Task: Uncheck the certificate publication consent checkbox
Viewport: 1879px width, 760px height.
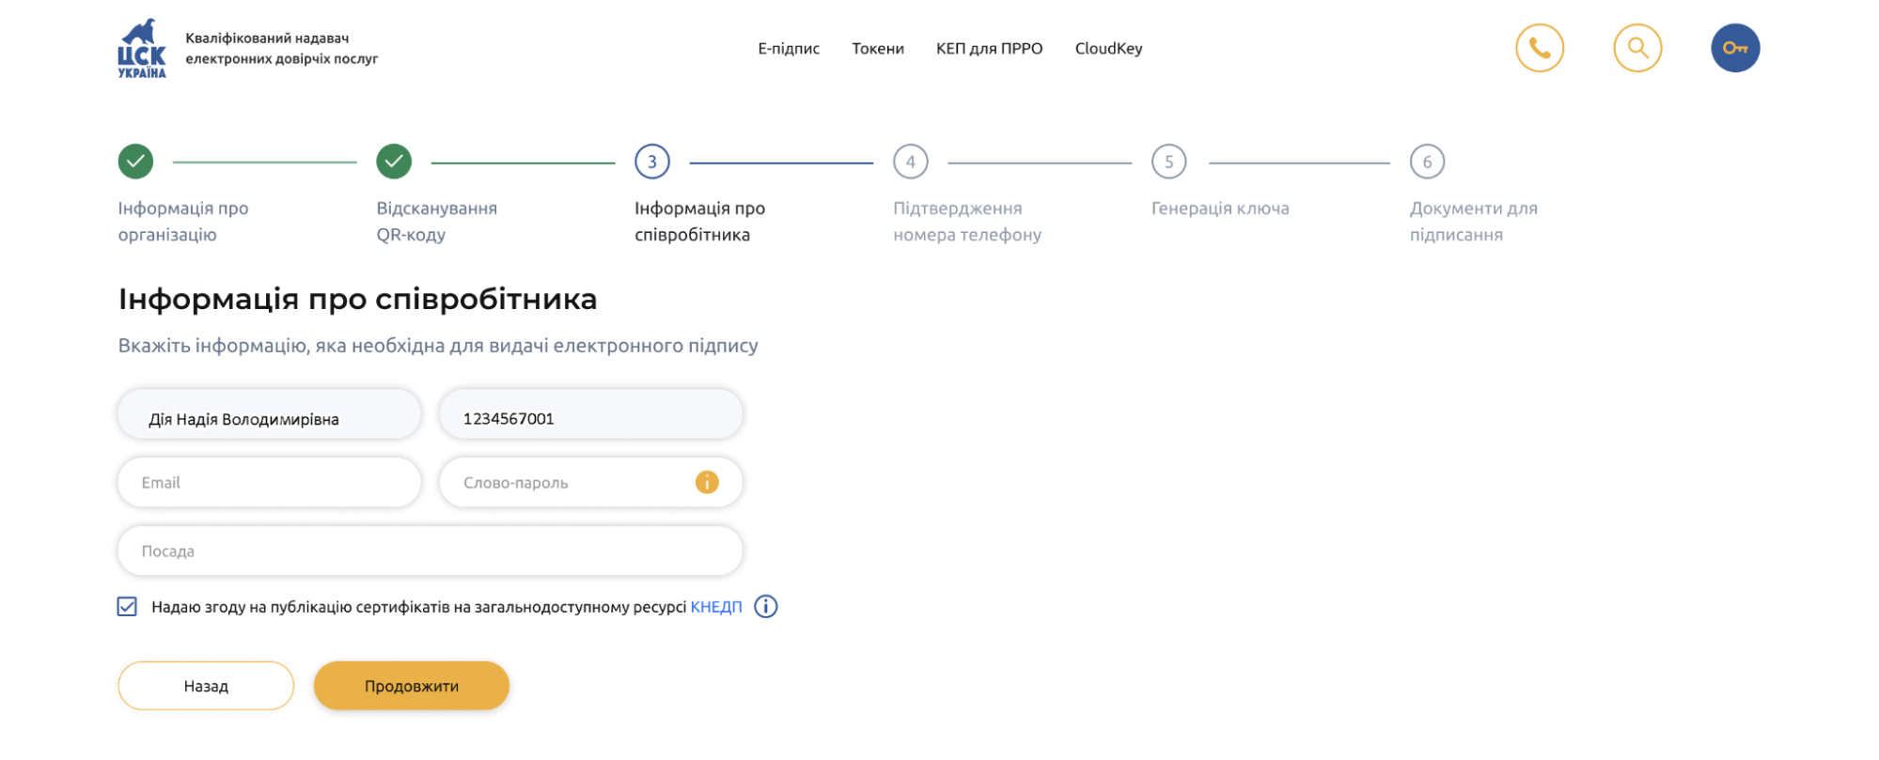Action: [127, 607]
